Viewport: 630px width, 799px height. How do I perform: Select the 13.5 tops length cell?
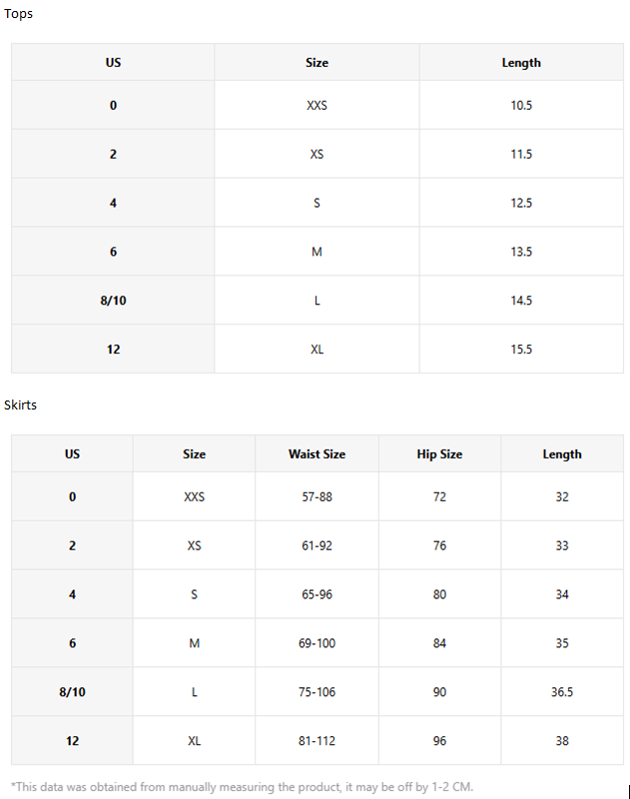click(521, 252)
